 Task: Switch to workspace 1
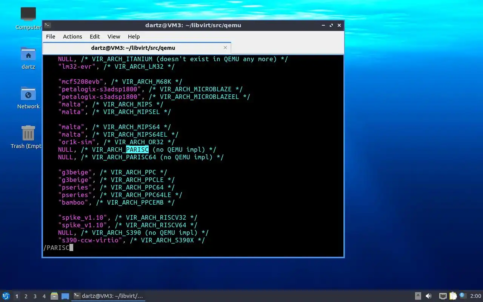17,296
